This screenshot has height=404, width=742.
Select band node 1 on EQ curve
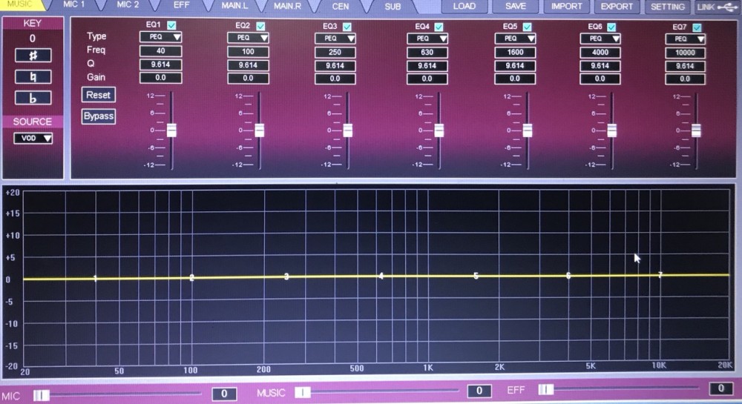(x=96, y=279)
